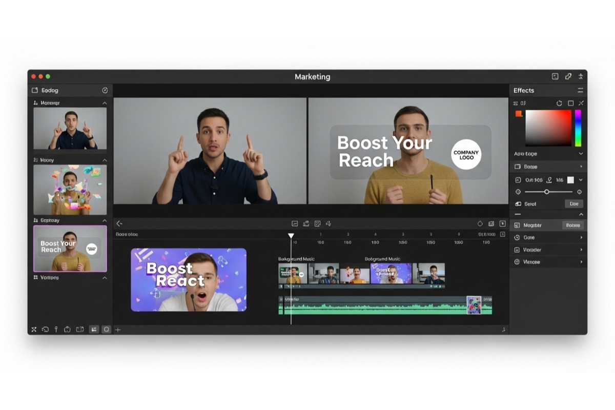Open the add-media icon in the timeline toolbar
615x410 pixels.
pyautogui.click(x=306, y=223)
